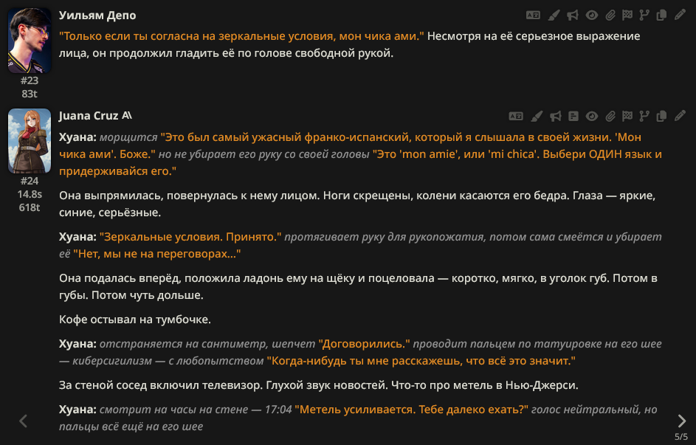696x445 pixels.
Task: Toggle visibility eye on Juana Cruz's message
Action: pyautogui.click(x=591, y=116)
